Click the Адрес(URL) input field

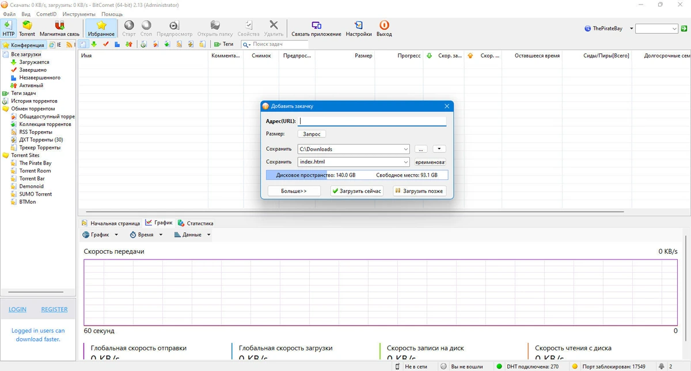372,121
